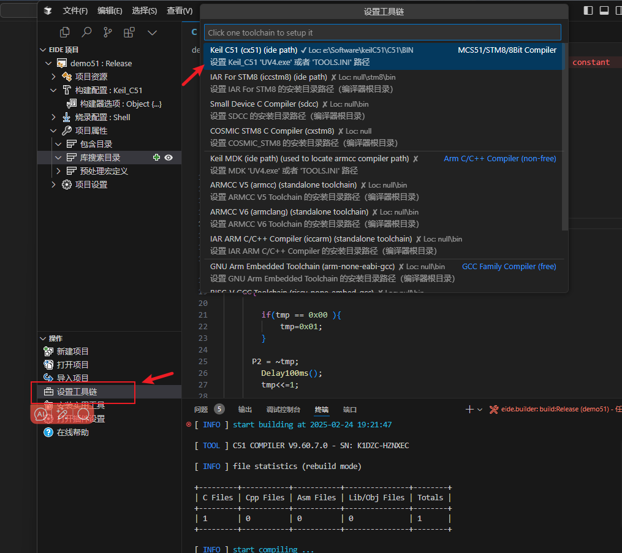
Task: Click the new terminal plus icon
Action: point(469,410)
